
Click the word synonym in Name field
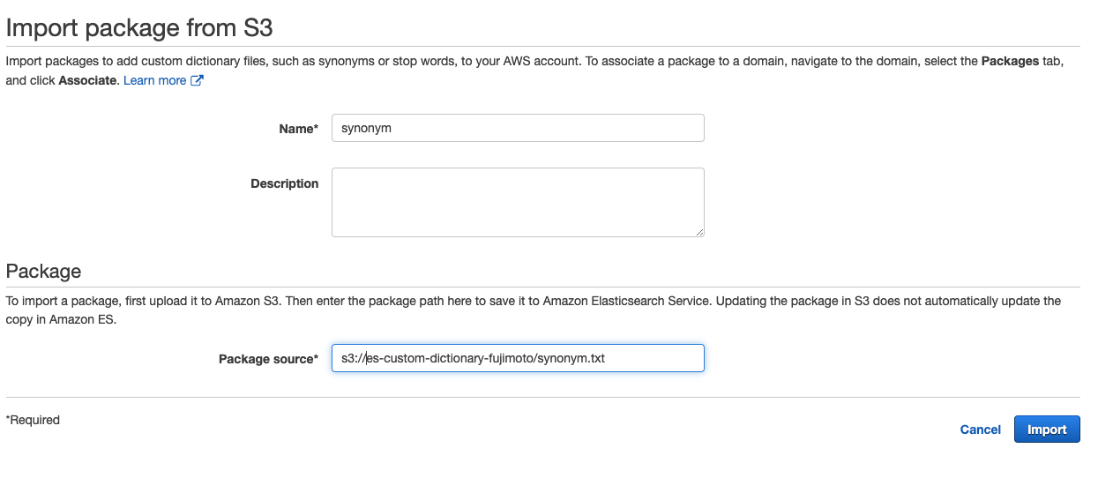pos(366,129)
